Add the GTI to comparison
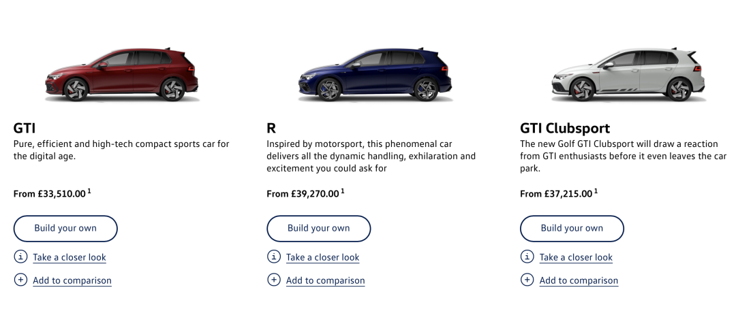Image resolution: width=736 pixels, height=311 pixels. 72,280
